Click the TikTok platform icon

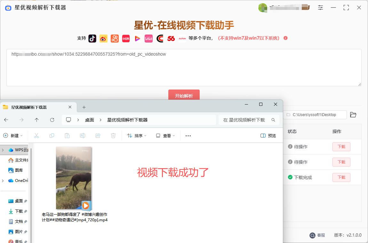coord(92,38)
